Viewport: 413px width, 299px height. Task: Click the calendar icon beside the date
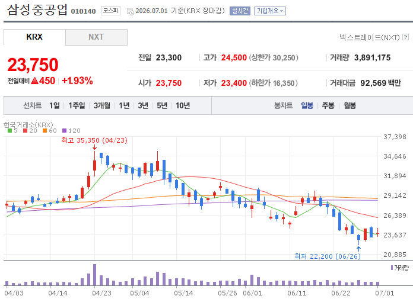coord(131,11)
